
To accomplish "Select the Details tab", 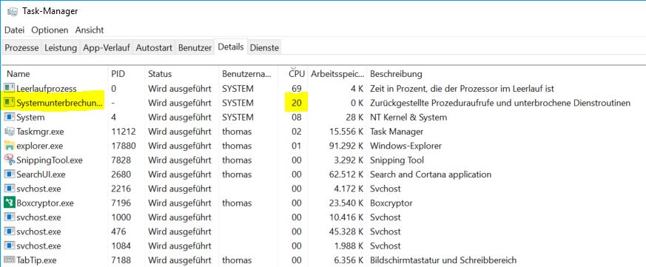I will (x=231, y=47).
